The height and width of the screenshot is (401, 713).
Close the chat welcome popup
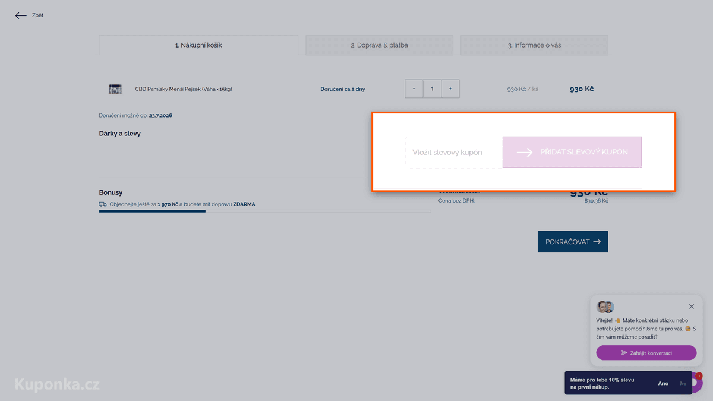point(692,307)
